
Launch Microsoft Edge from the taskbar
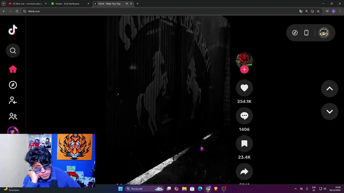coord(200,189)
